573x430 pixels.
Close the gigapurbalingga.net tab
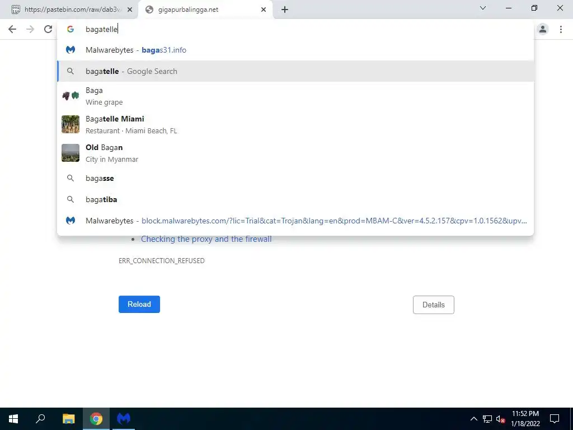point(264,10)
